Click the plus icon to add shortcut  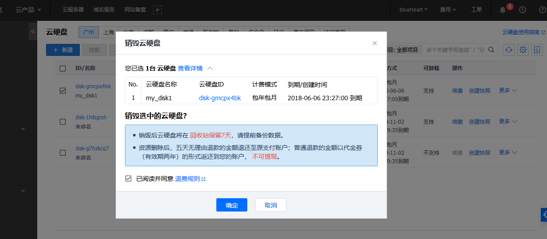[157, 9]
